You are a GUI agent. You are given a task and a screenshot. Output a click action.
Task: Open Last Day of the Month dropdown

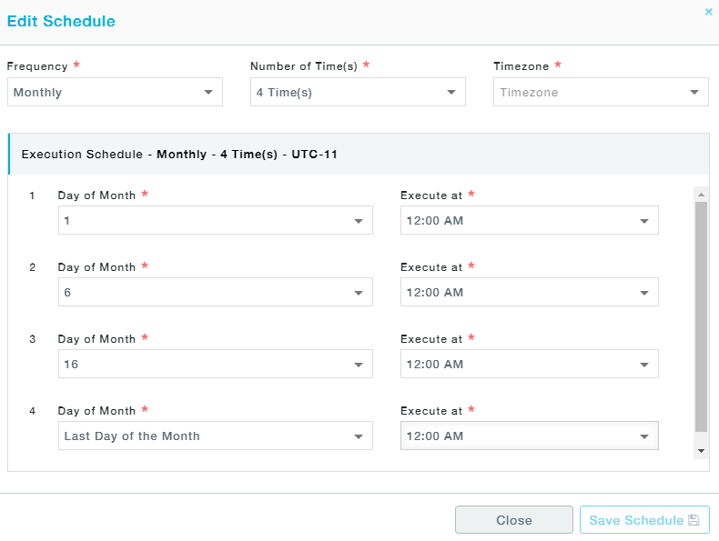215,436
